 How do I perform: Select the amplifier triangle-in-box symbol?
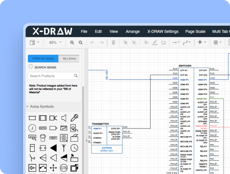point(32,168)
